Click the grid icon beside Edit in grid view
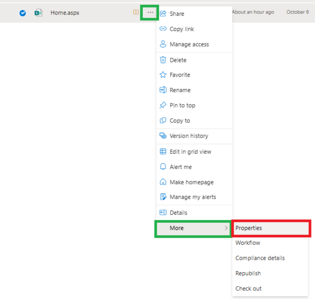The image size is (315, 299). [x=163, y=152]
